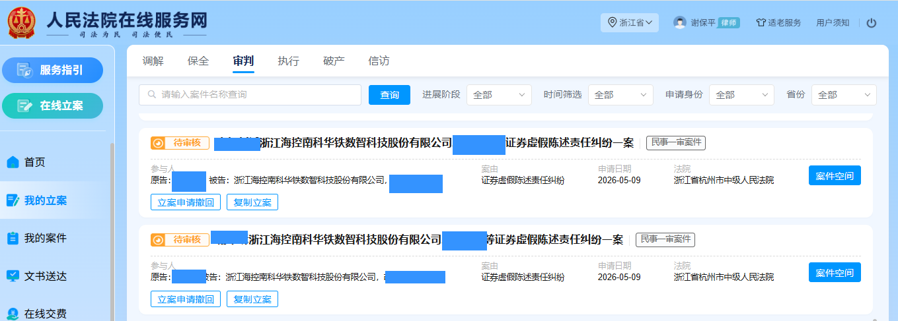Open 案件空间 for the first case

[x=835, y=175]
